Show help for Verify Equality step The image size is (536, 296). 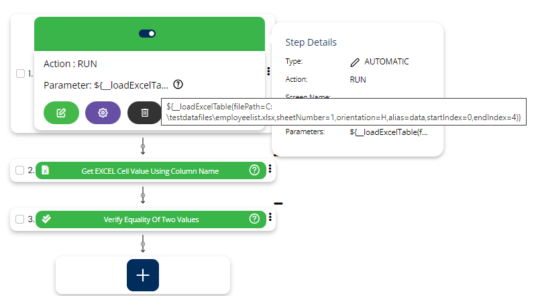(x=254, y=219)
